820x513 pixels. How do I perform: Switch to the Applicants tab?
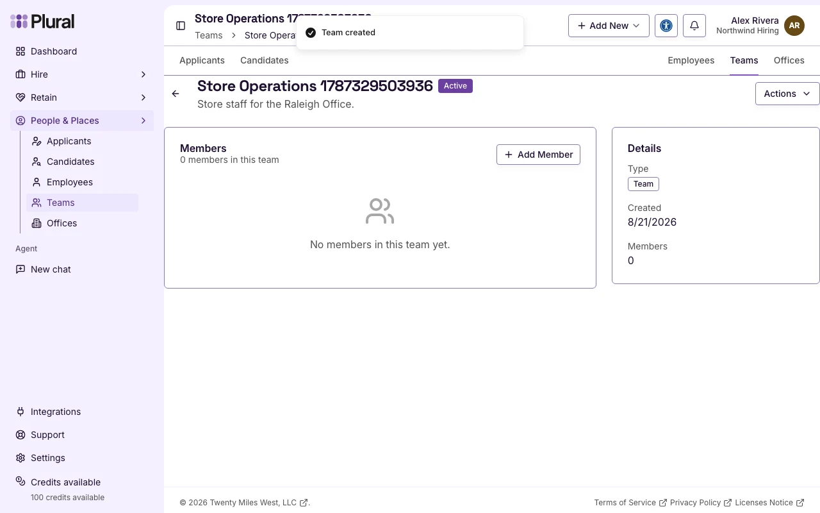pyautogui.click(x=202, y=60)
